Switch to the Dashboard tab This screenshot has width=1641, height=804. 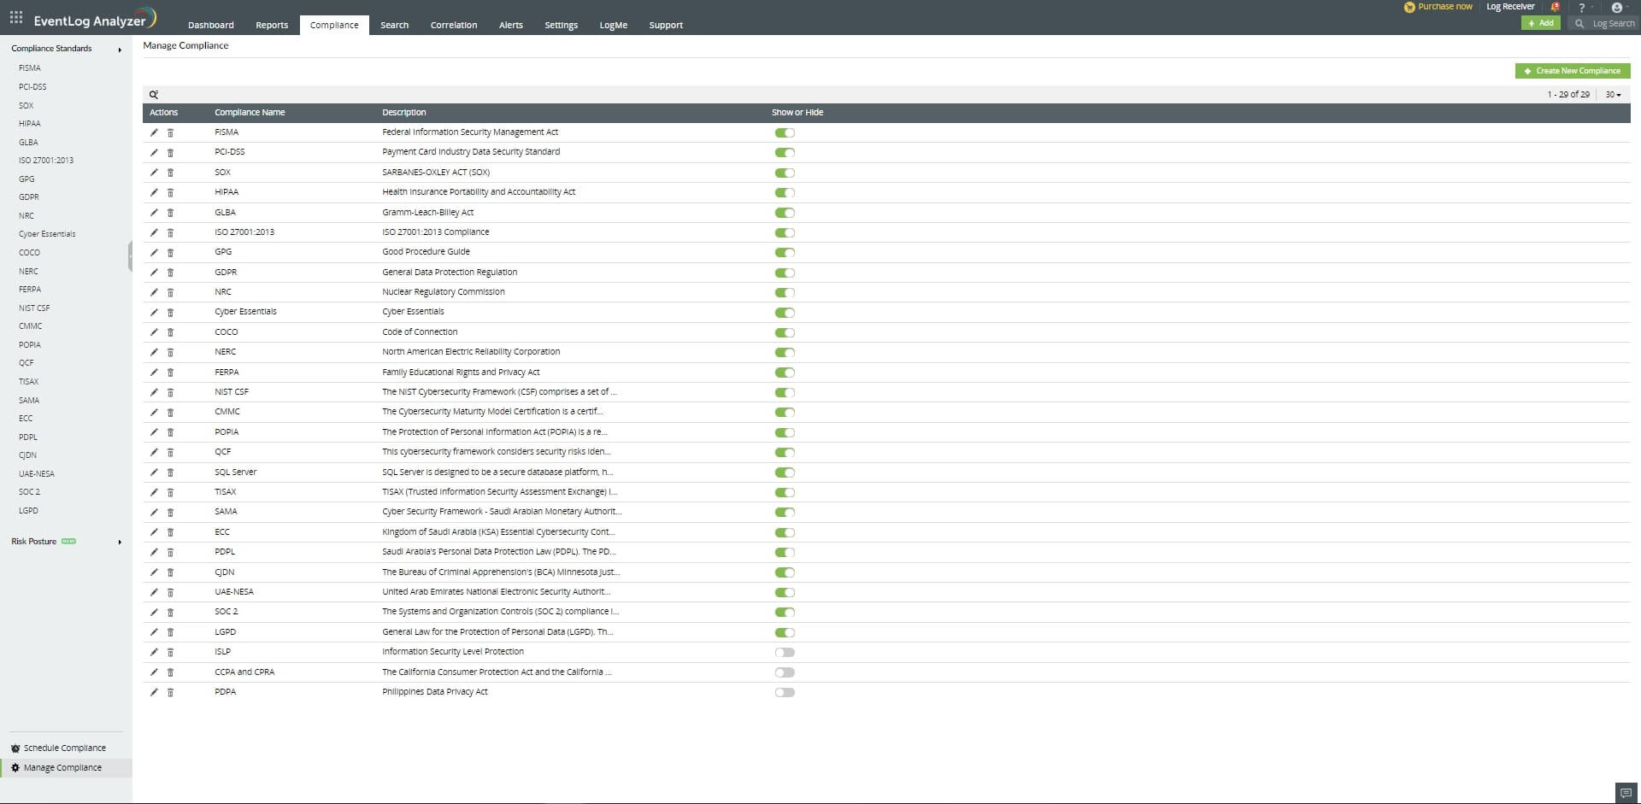pos(211,25)
